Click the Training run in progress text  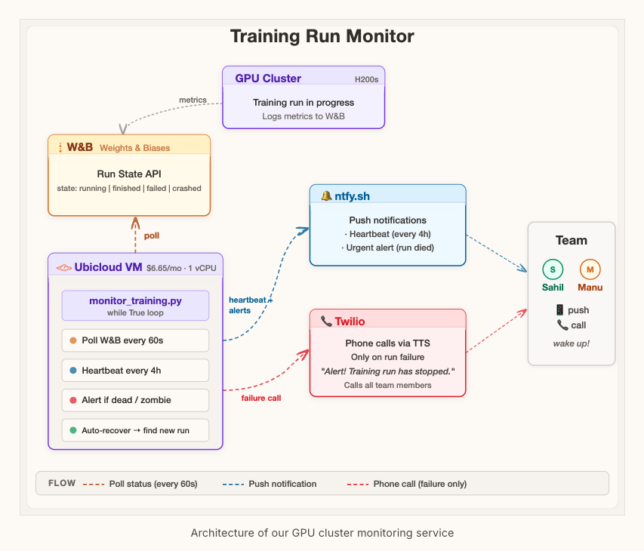click(x=304, y=102)
